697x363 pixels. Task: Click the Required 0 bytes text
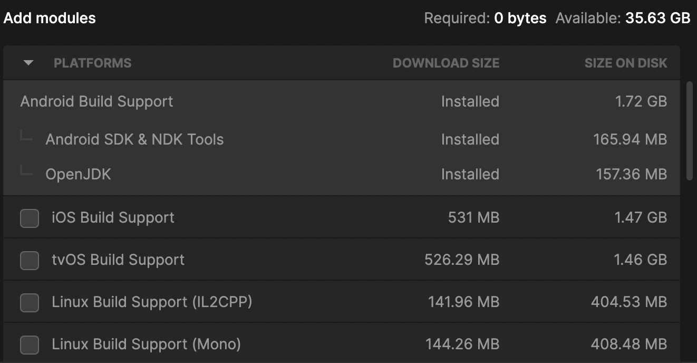click(x=485, y=18)
